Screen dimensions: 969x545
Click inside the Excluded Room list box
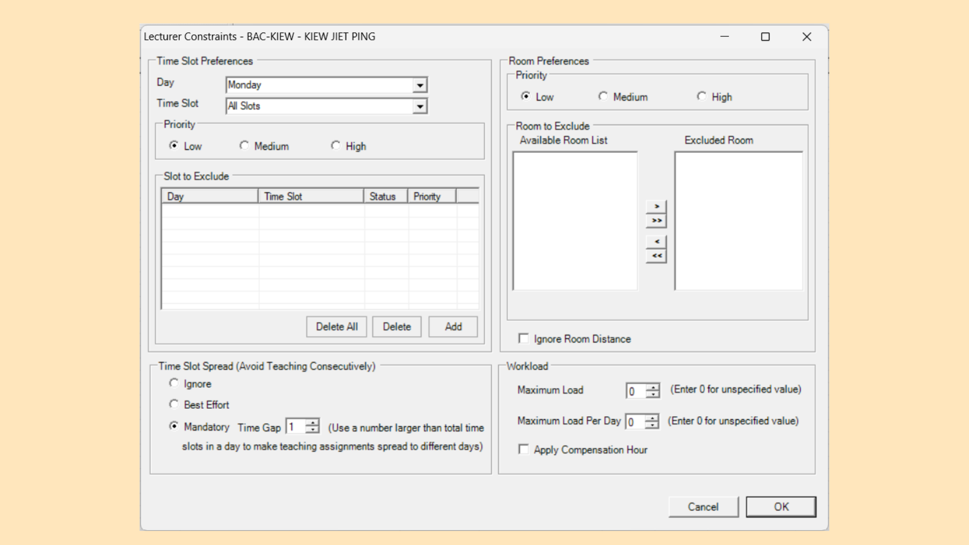pyautogui.click(x=739, y=221)
